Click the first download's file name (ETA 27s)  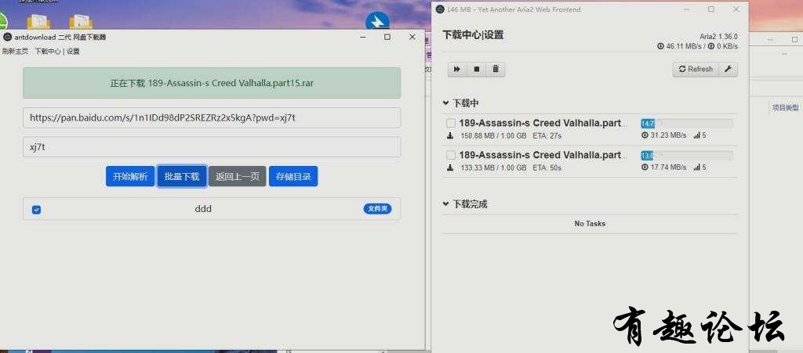click(543, 123)
